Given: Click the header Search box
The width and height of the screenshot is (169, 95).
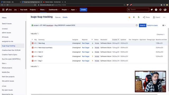Looking at the screenshot, I should tap(138, 10).
